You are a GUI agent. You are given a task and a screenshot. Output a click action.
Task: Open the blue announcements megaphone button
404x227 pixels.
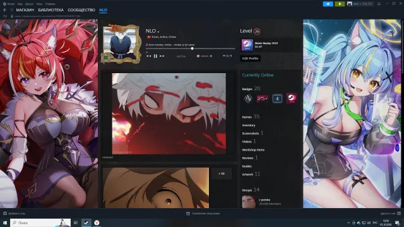(x=328, y=4)
